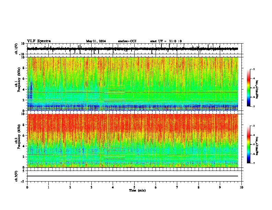Select the "Time (min)" x-axis label
The height and width of the screenshot is (210, 272).
pos(137,190)
